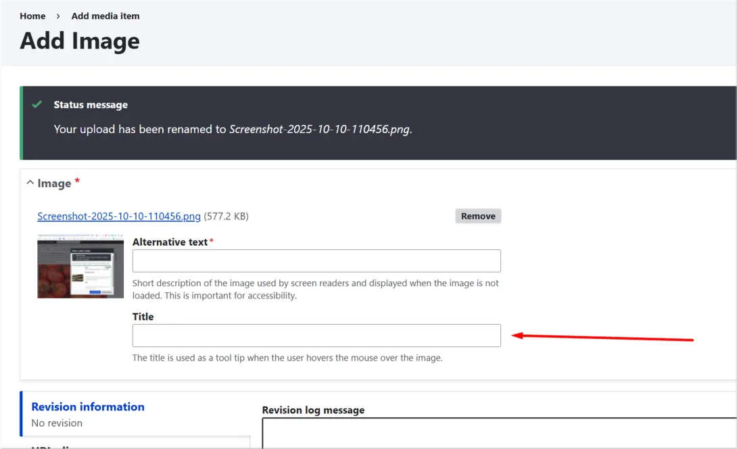
Task: Focus the Title input field
Action: point(316,336)
